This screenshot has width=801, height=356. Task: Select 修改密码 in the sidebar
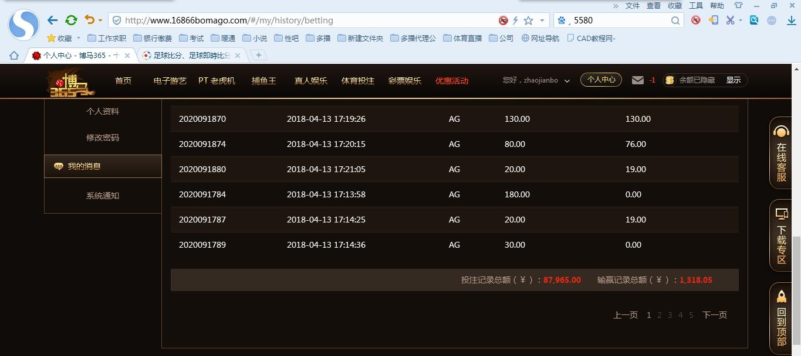click(103, 138)
